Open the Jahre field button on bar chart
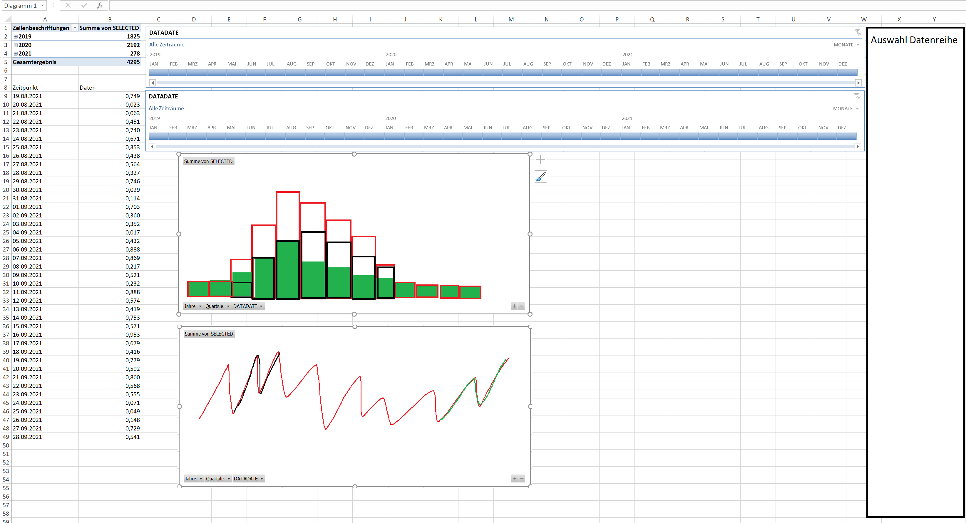The height and width of the screenshot is (523, 966). (193, 306)
